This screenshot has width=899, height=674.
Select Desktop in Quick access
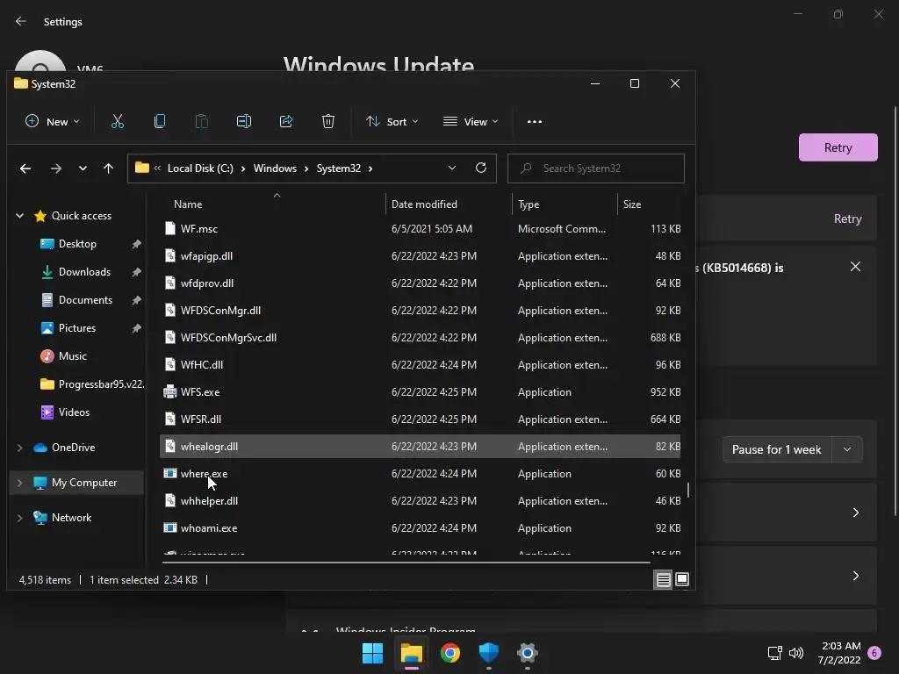tap(77, 244)
